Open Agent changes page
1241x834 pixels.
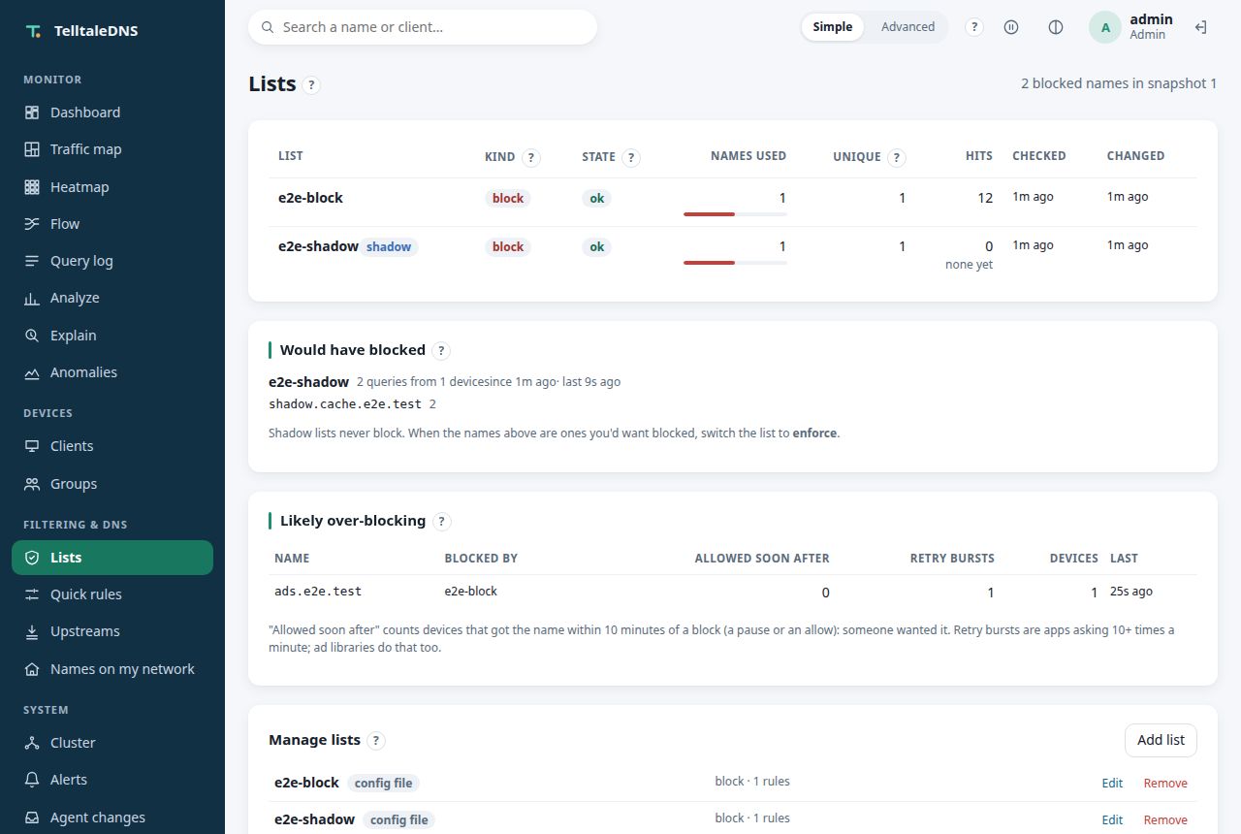[x=112, y=818]
